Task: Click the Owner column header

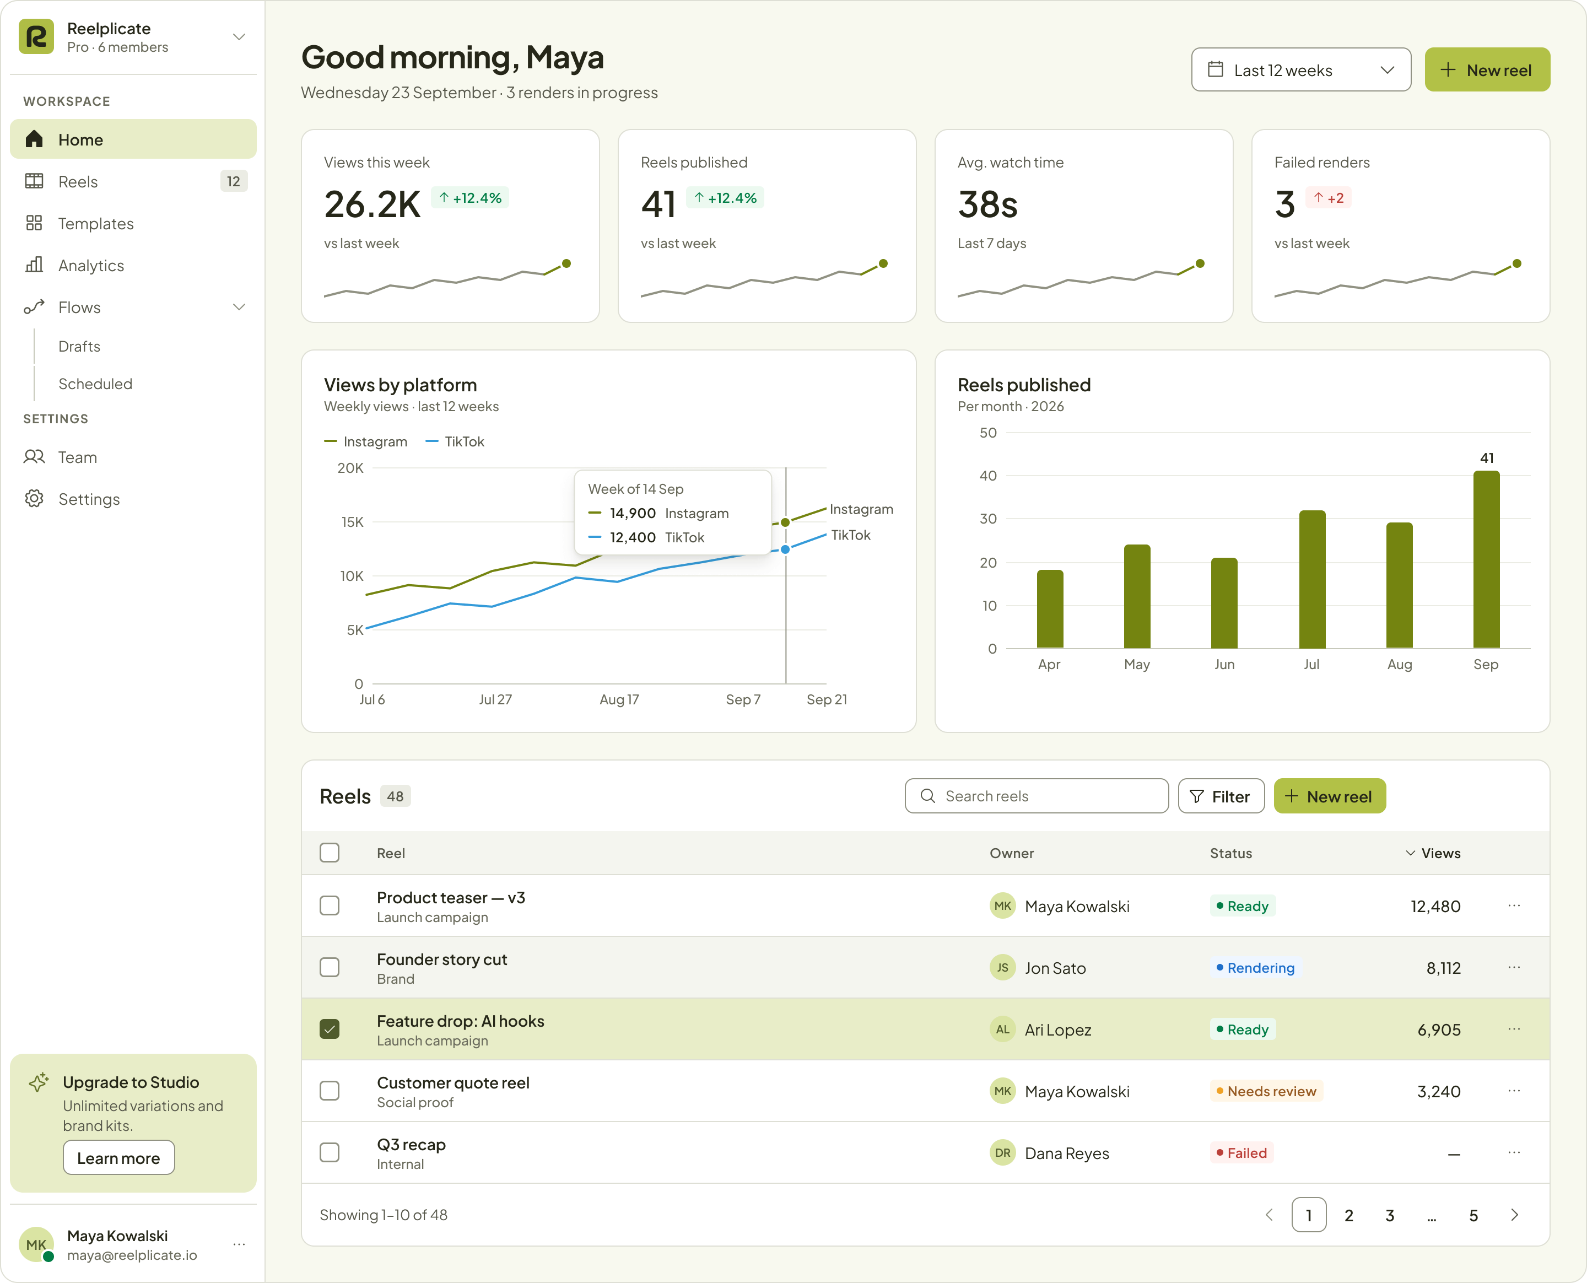Action: click(1012, 853)
